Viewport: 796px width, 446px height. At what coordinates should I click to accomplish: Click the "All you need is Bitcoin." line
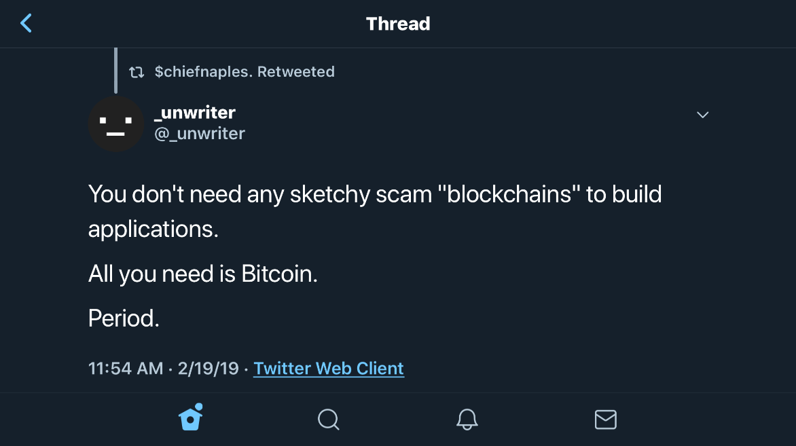pos(203,274)
